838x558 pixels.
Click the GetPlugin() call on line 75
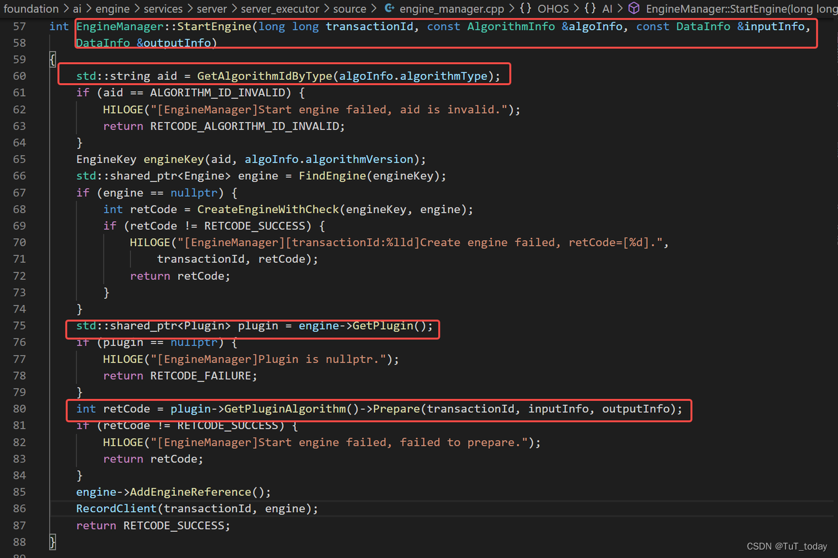(389, 326)
